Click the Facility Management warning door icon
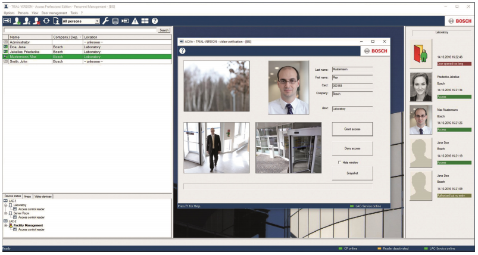 pyautogui.click(x=11, y=225)
